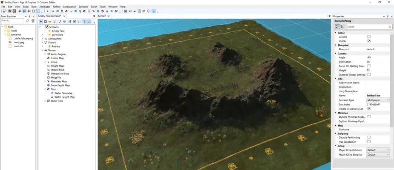Image resolution: width=394 pixels, height=170 pixels.
Task: Open the Player Drop Behavior dropdown
Action: (378, 150)
